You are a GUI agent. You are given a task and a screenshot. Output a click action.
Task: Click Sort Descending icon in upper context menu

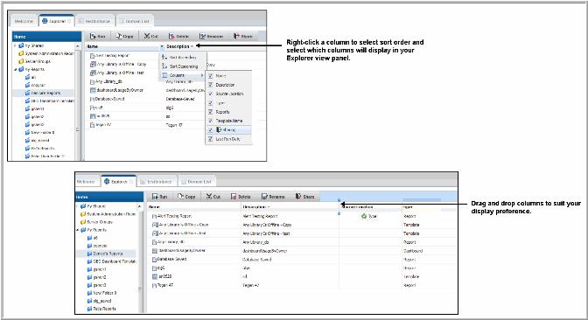tap(164, 66)
